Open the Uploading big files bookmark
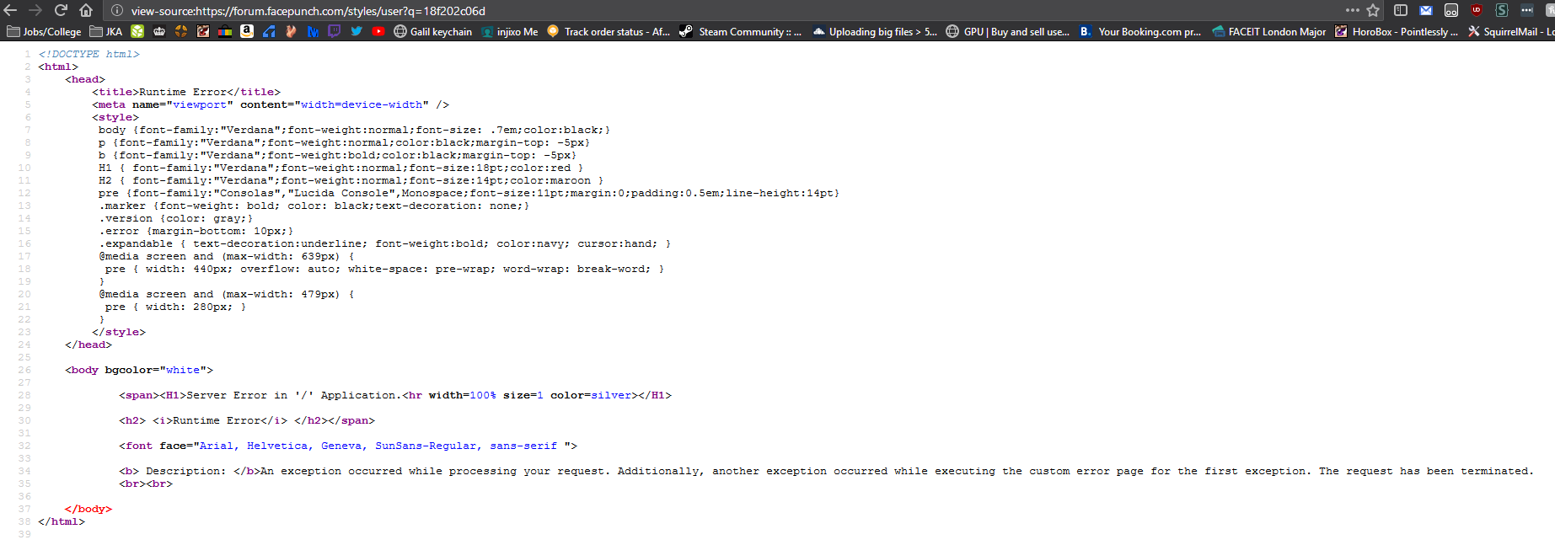This screenshot has height=545, width=1555. pos(875,31)
